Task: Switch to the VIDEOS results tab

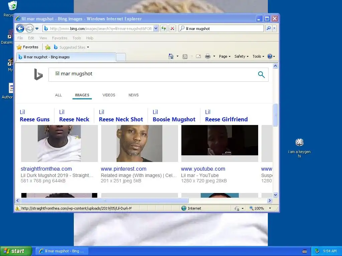Action: click(x=109, y=95)
